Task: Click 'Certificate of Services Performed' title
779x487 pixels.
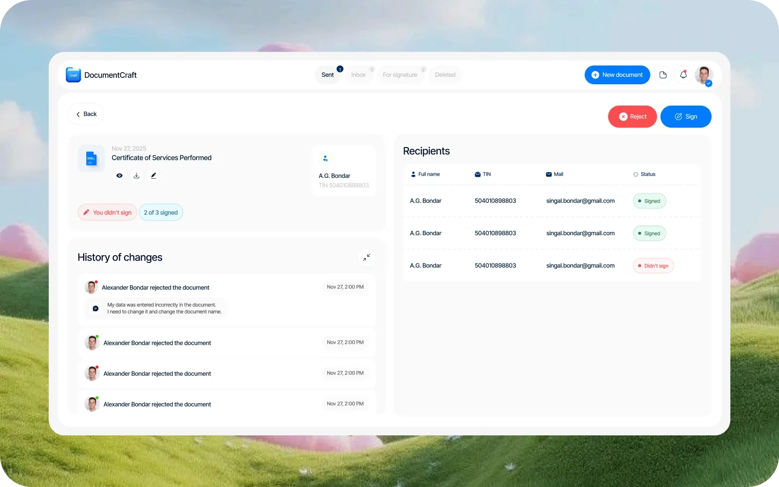Action: click(162, 158)
